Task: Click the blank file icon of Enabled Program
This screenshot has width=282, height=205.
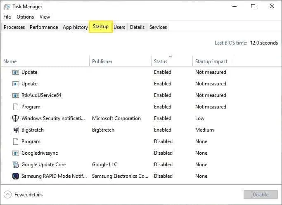Action: [16, 107]
